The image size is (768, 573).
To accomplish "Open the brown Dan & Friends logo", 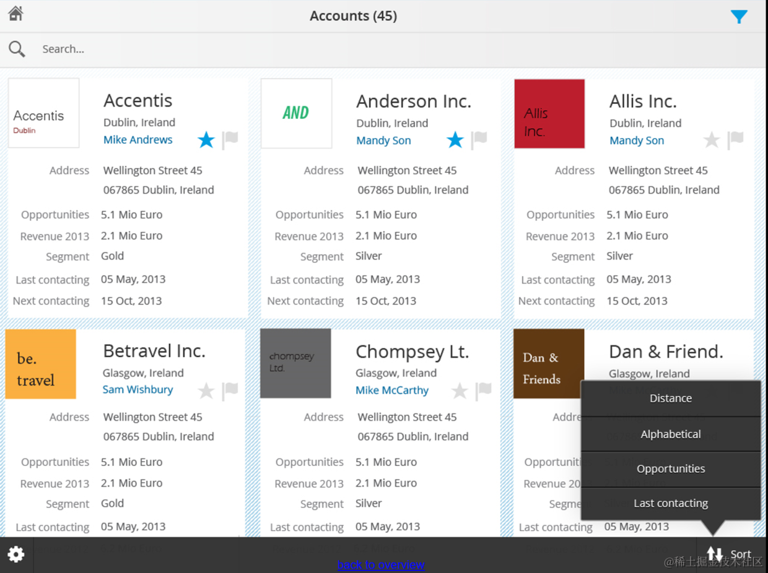I will pos(549,363).
